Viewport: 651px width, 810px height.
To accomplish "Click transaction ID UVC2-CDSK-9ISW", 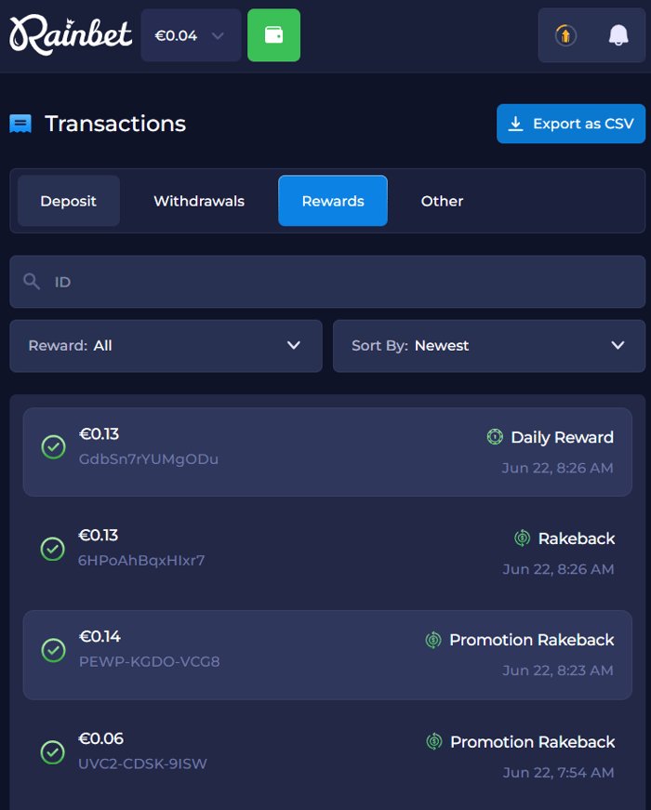I will pyautogui.click(x=142, y=764).
